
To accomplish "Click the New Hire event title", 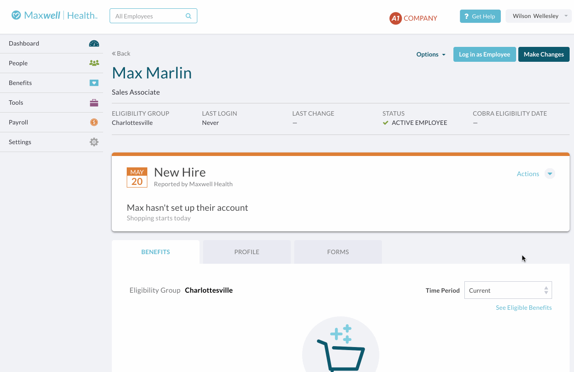I will coord(180,172).
